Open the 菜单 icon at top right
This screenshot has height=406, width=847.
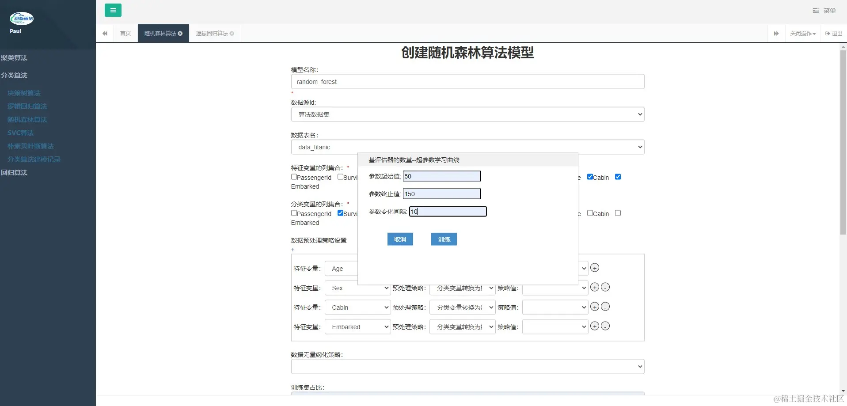click(x=816, y=11)
